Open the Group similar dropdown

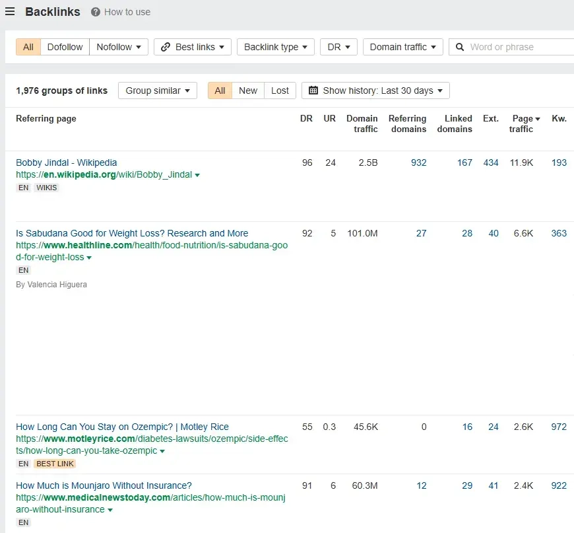[x=157, y=90]
